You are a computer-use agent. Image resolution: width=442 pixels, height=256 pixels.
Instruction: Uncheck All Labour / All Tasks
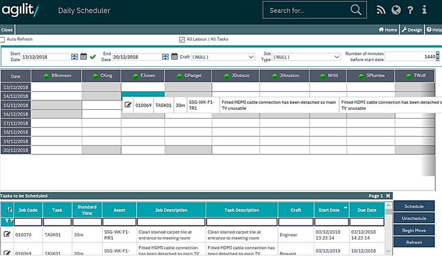[182, 39]
